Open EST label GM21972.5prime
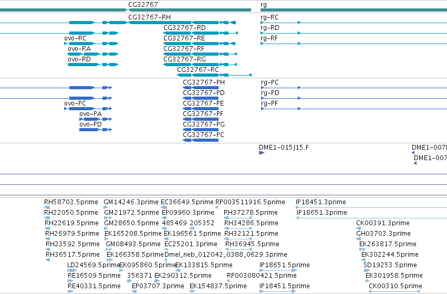The width and height of the screenshot is (447, 294). tap(131, 213)
